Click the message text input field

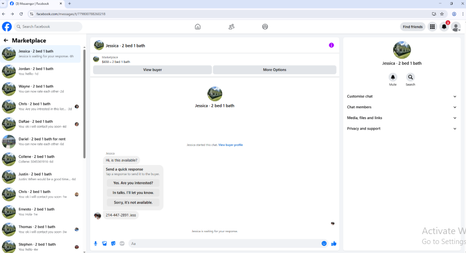[x=224, y=244]
